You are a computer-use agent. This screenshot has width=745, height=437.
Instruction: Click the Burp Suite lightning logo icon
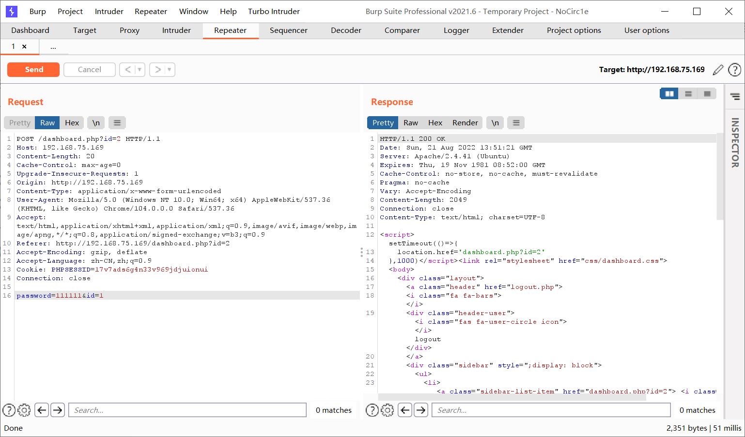[12, 11]
